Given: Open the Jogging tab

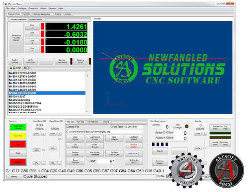Looking at the screenshot, I should point(106,122).
